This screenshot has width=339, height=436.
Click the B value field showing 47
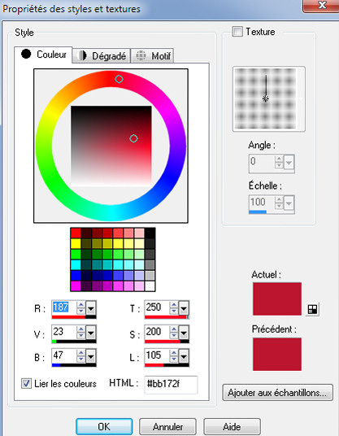coord(64,355)
